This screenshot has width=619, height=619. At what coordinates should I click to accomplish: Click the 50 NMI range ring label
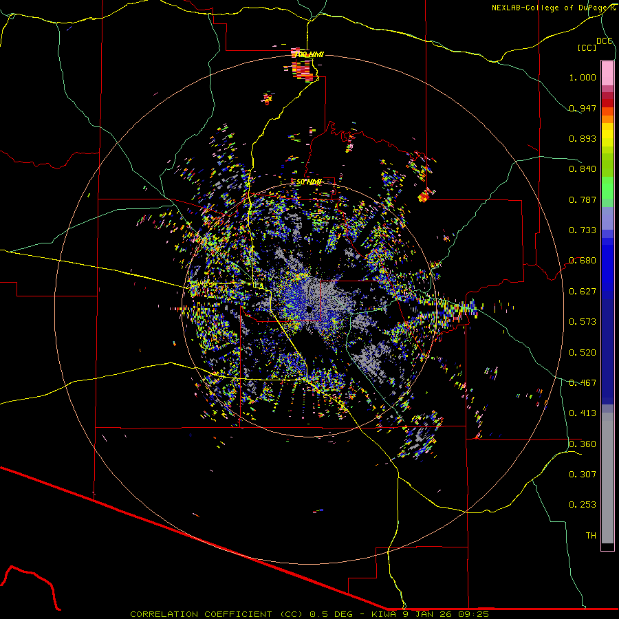[309, 182]
